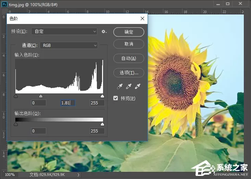
Task: Click the Photoshop Ps logo icon
Action: tap(4, 4)
